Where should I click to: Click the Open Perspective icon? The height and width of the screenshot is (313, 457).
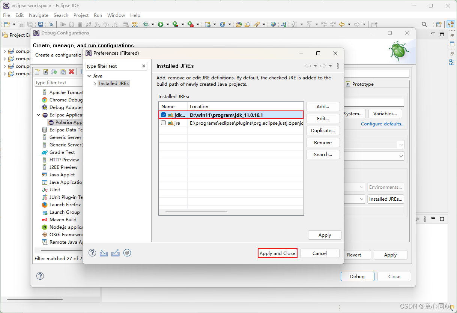pyautogui.click(x=439, y=24)
